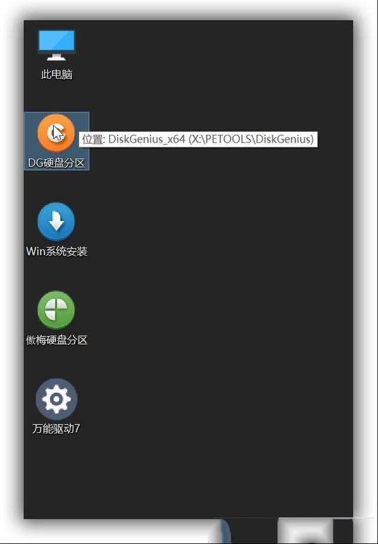Screen dimensions: 378x544
Task: Click the DiskGenius_x64 location tooltip
Action: point(198,140)
